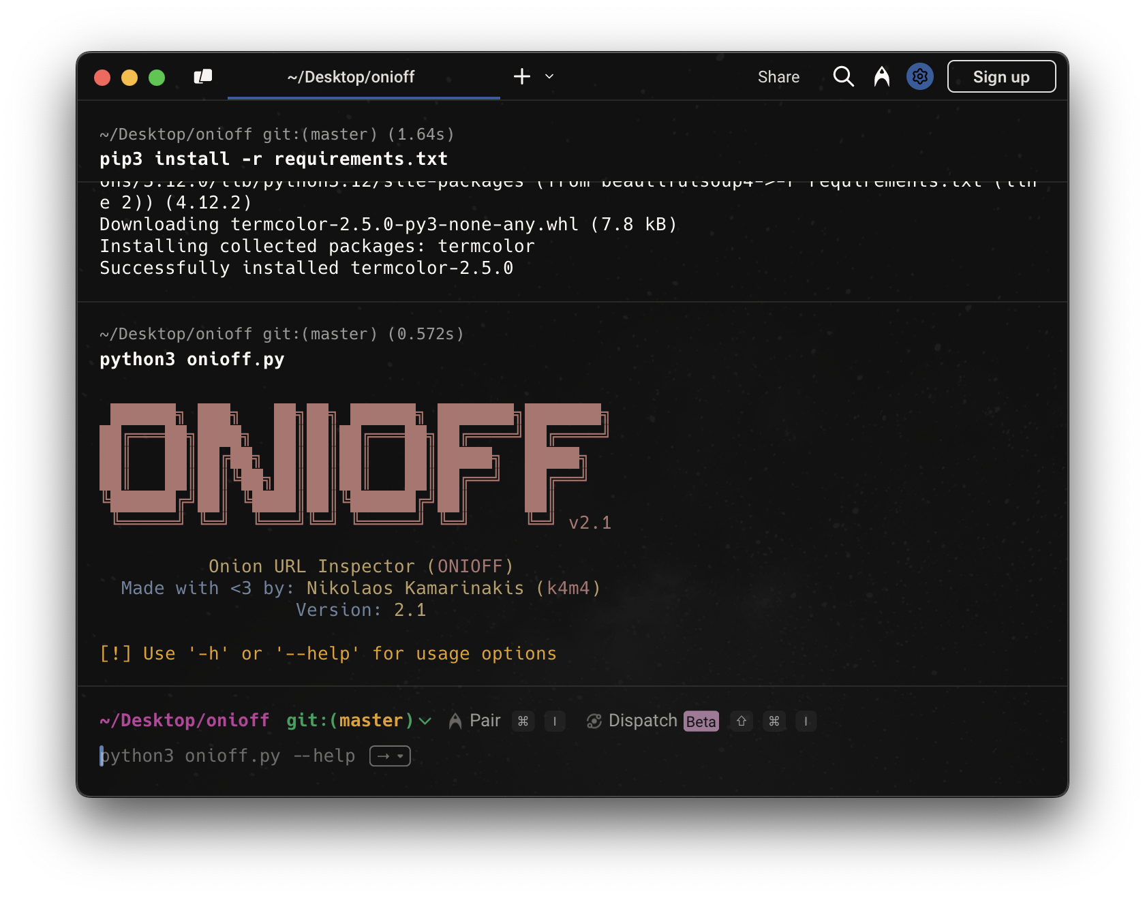Expand the new tab options chevron
This screenshot has height=898, width=1145.
click(549, 76)
